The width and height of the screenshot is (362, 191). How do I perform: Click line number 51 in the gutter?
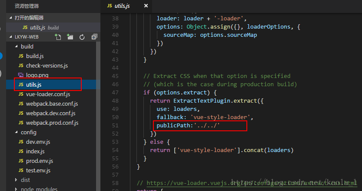point(115,126)
